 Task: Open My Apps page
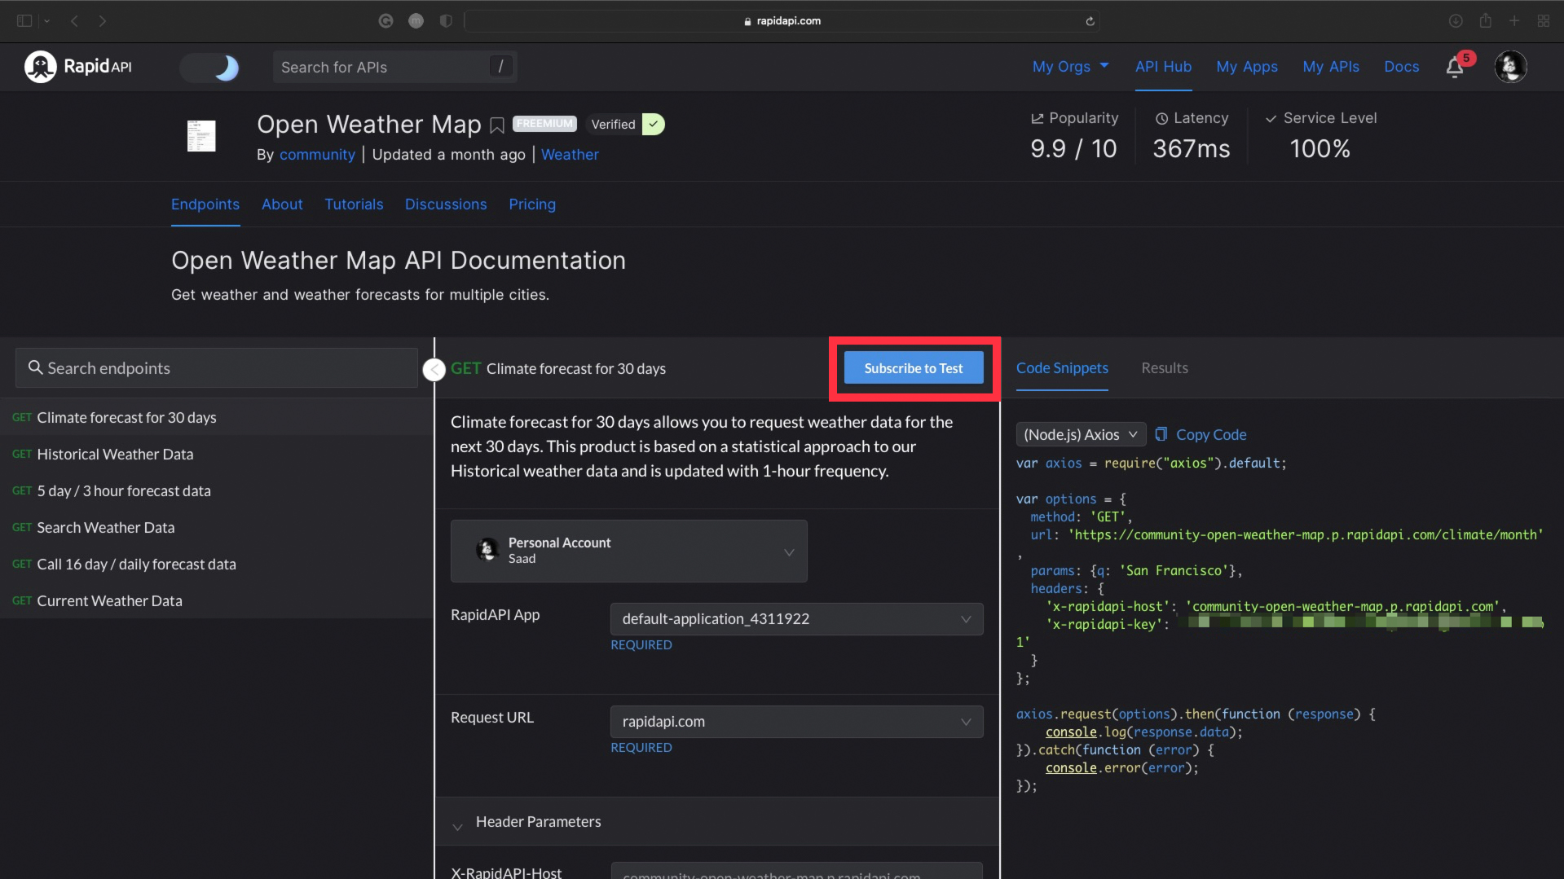pos(1247,67)
